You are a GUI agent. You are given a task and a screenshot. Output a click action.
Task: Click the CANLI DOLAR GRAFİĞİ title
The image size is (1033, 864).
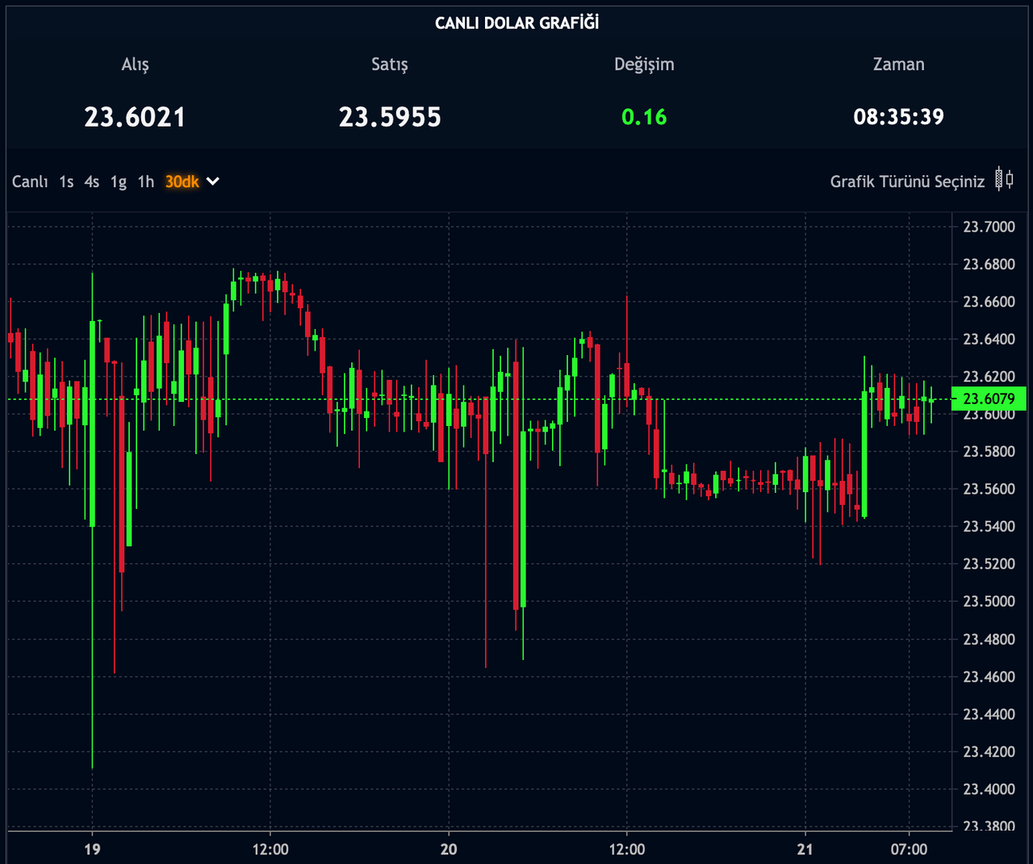tap(516, 23)
